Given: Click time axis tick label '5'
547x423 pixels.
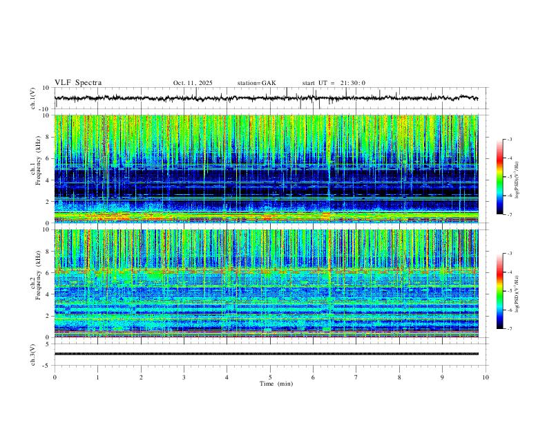Looking at the screenshot, I should coord(270,377).
